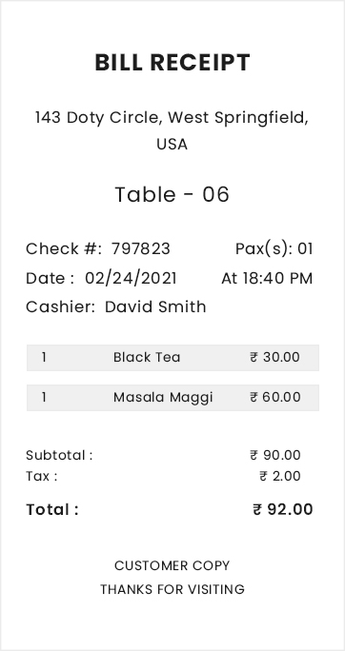The width and height of the screenshot is (345, 651).
Task: Click the Table - 06 label
Action: coord(172,194)
